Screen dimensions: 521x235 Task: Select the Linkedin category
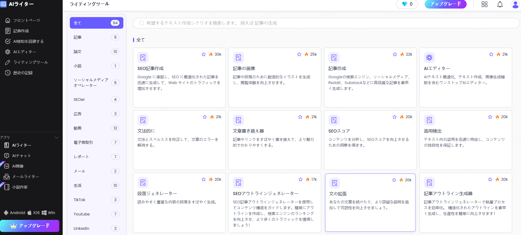pos(97,228)
